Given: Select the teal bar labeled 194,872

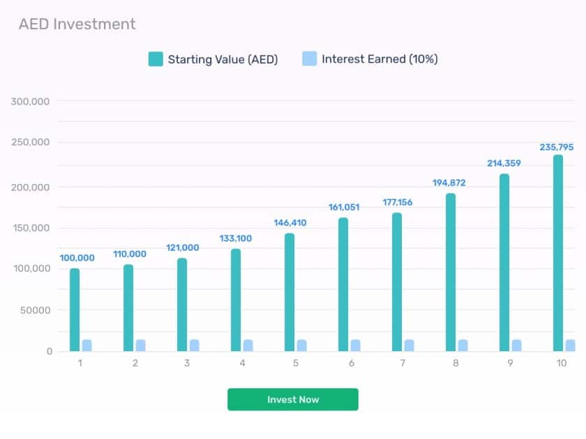Looking at the screenshot, I should point(451,272).
